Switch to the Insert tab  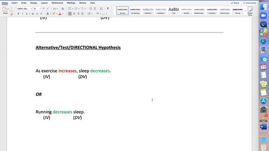point(14,3)
